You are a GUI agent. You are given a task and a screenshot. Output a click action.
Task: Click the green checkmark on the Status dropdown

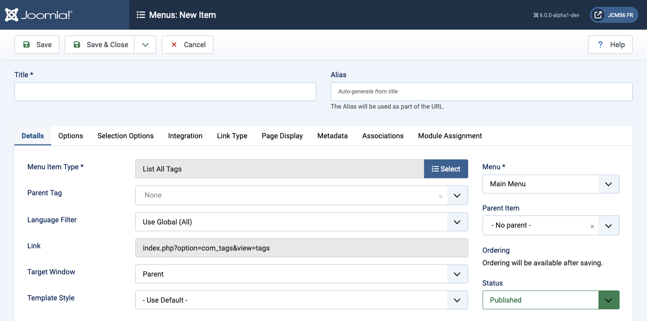[609, 299]
